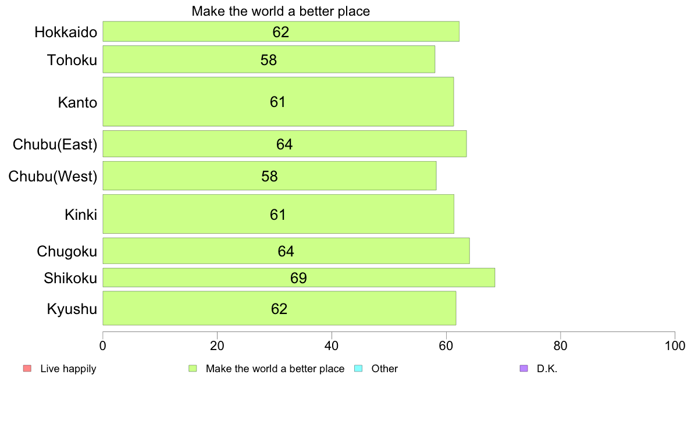
Task: Click the green legend swatch for Make the world
Action: pyautogui.click(x=193, y=369)
